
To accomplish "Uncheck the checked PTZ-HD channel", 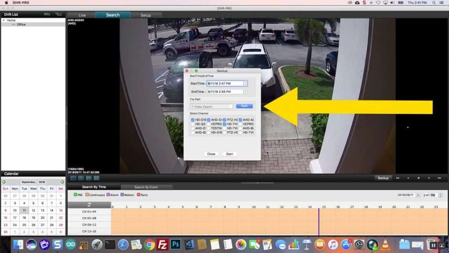I will tap(224, 120).
